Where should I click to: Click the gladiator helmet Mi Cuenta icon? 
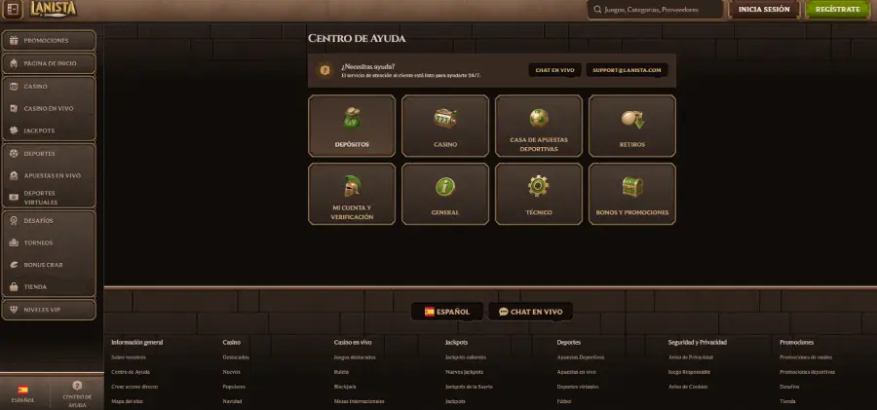[x=352, y=186]
